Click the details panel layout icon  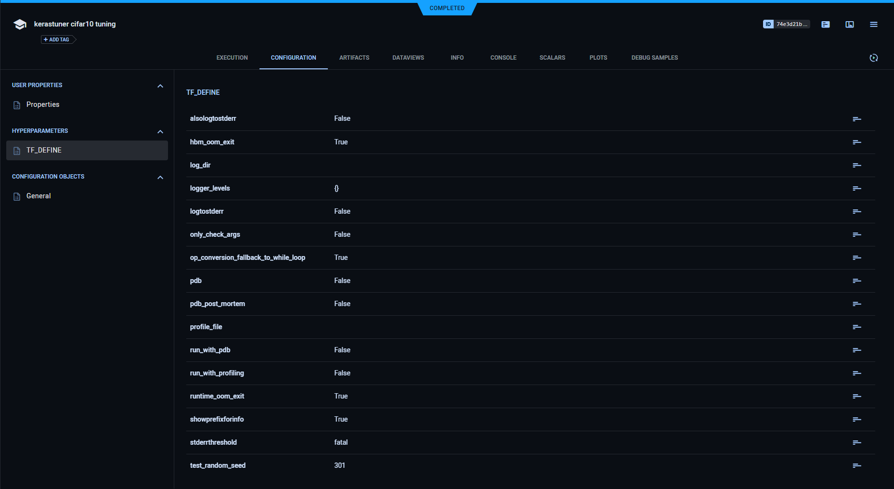pos(849,24)
